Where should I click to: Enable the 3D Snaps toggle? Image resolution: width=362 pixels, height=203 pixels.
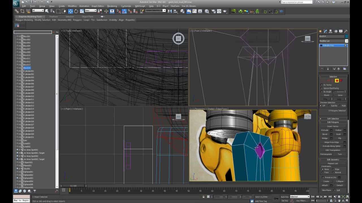(x=119, y=11)
